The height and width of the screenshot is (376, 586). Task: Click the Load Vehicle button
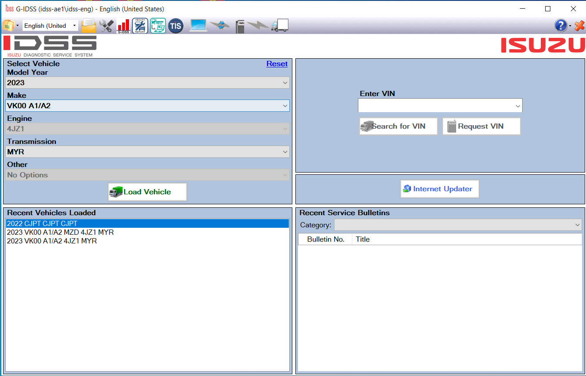click(147, 191)
